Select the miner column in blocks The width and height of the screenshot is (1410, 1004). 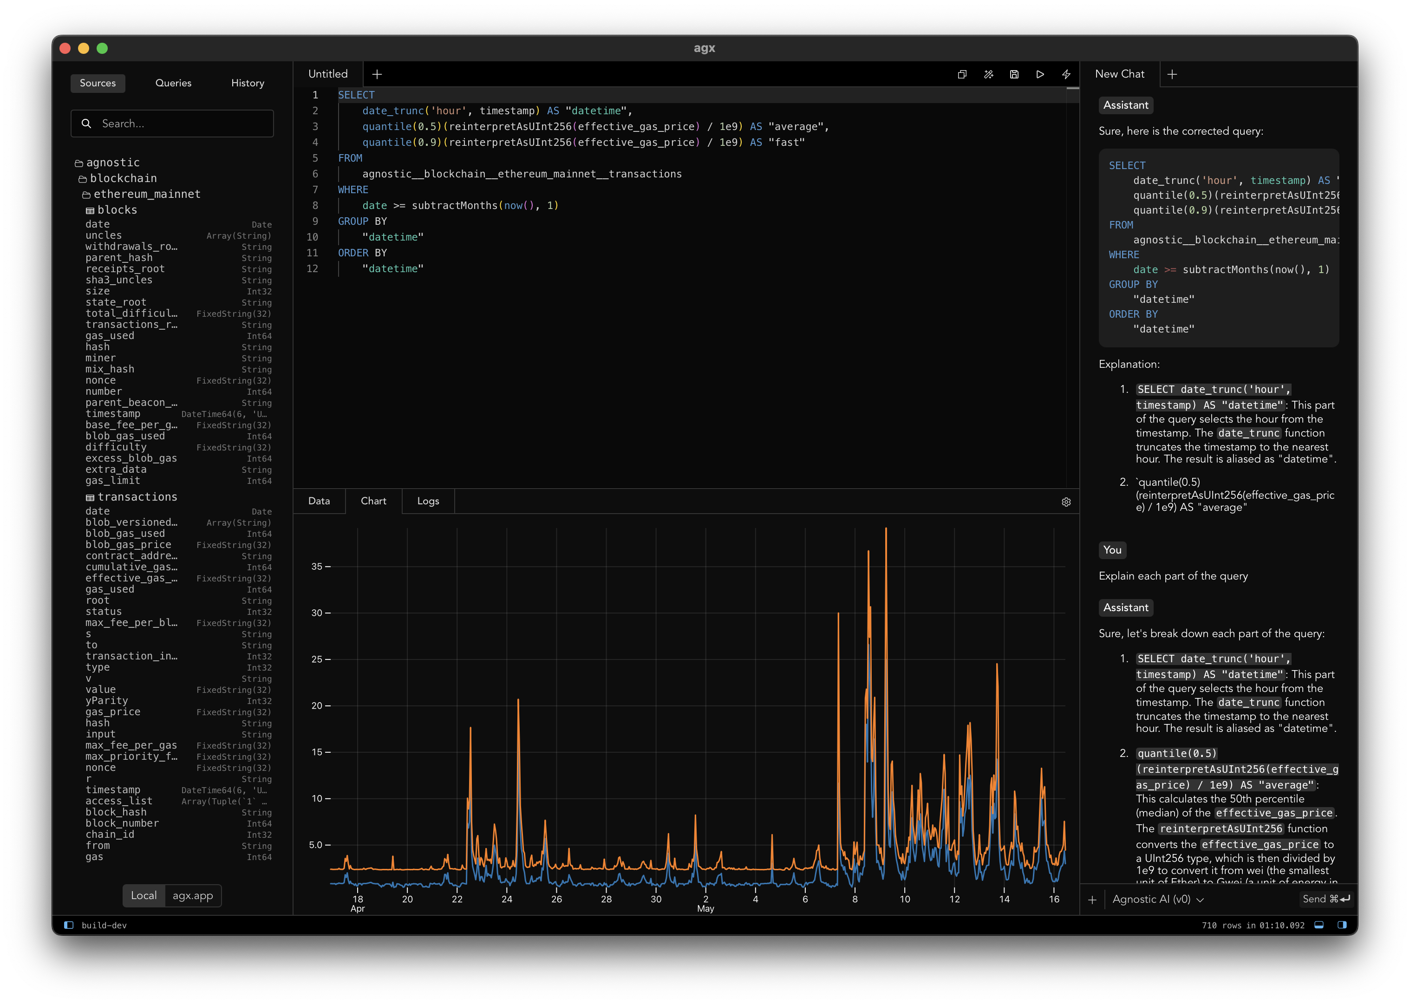(178, 359)
